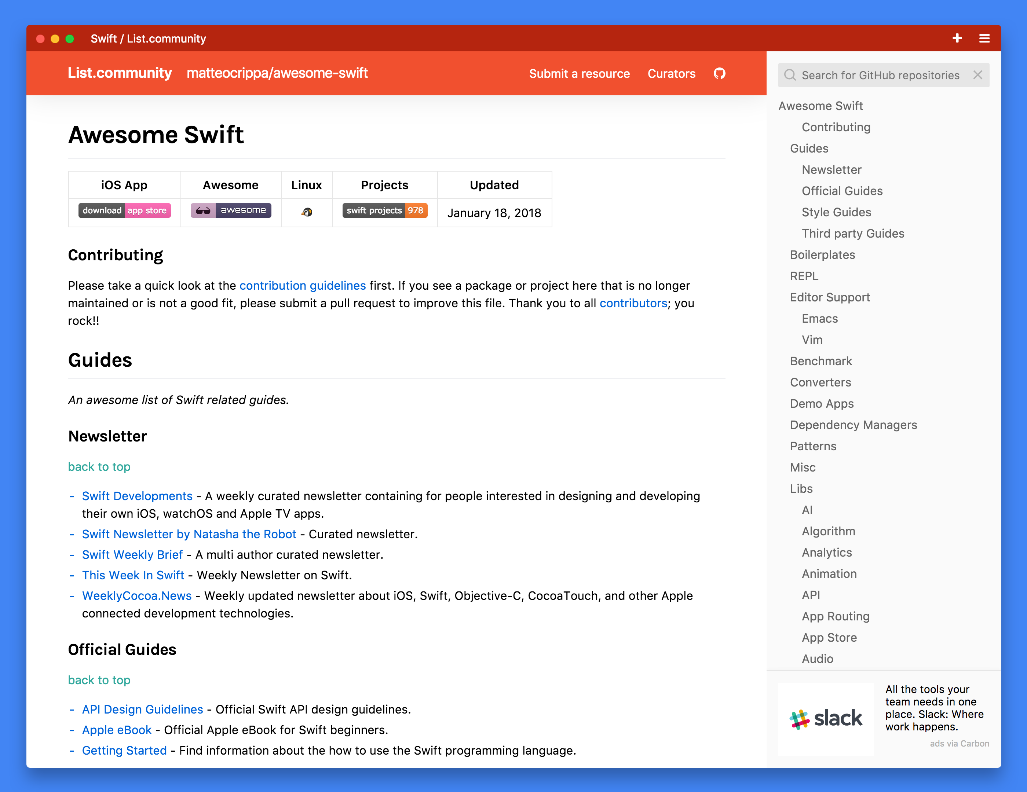Click the Linux penguin icon
Screen dimensions: 1027x792
[x=307, y=212]
